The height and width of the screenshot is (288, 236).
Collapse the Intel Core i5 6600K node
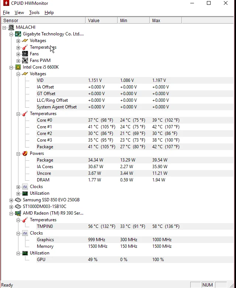click(x=11, y=67)
